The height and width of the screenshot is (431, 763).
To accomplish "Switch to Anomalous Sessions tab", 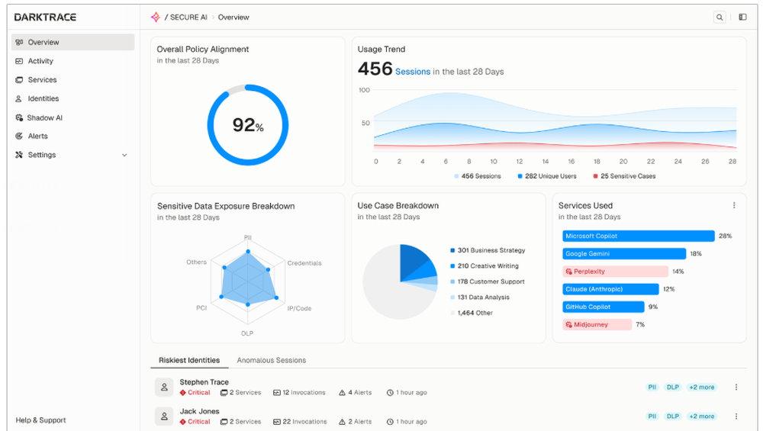I will coord(272,361).
